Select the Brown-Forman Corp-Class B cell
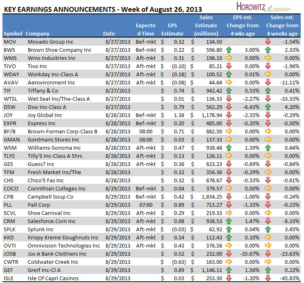 click(62, 131)
